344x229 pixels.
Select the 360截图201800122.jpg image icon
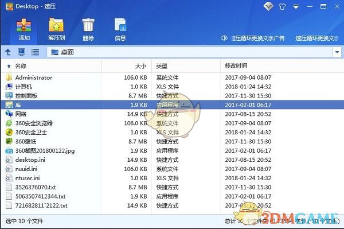pyautogui.click(x=9, y=150)
